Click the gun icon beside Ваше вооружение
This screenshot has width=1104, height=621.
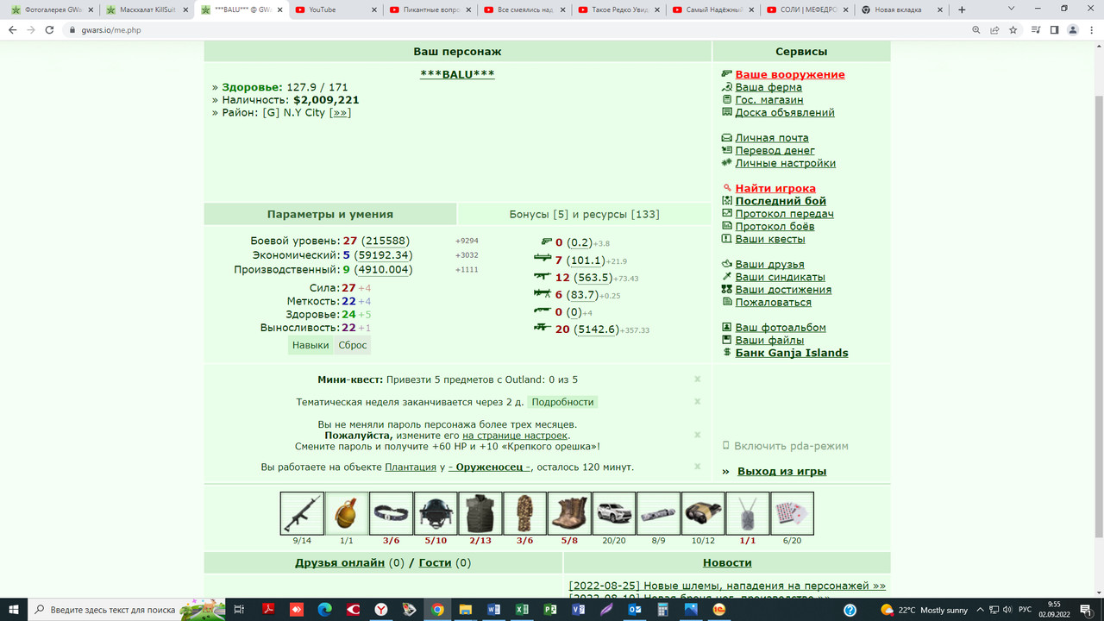(727, 74)
